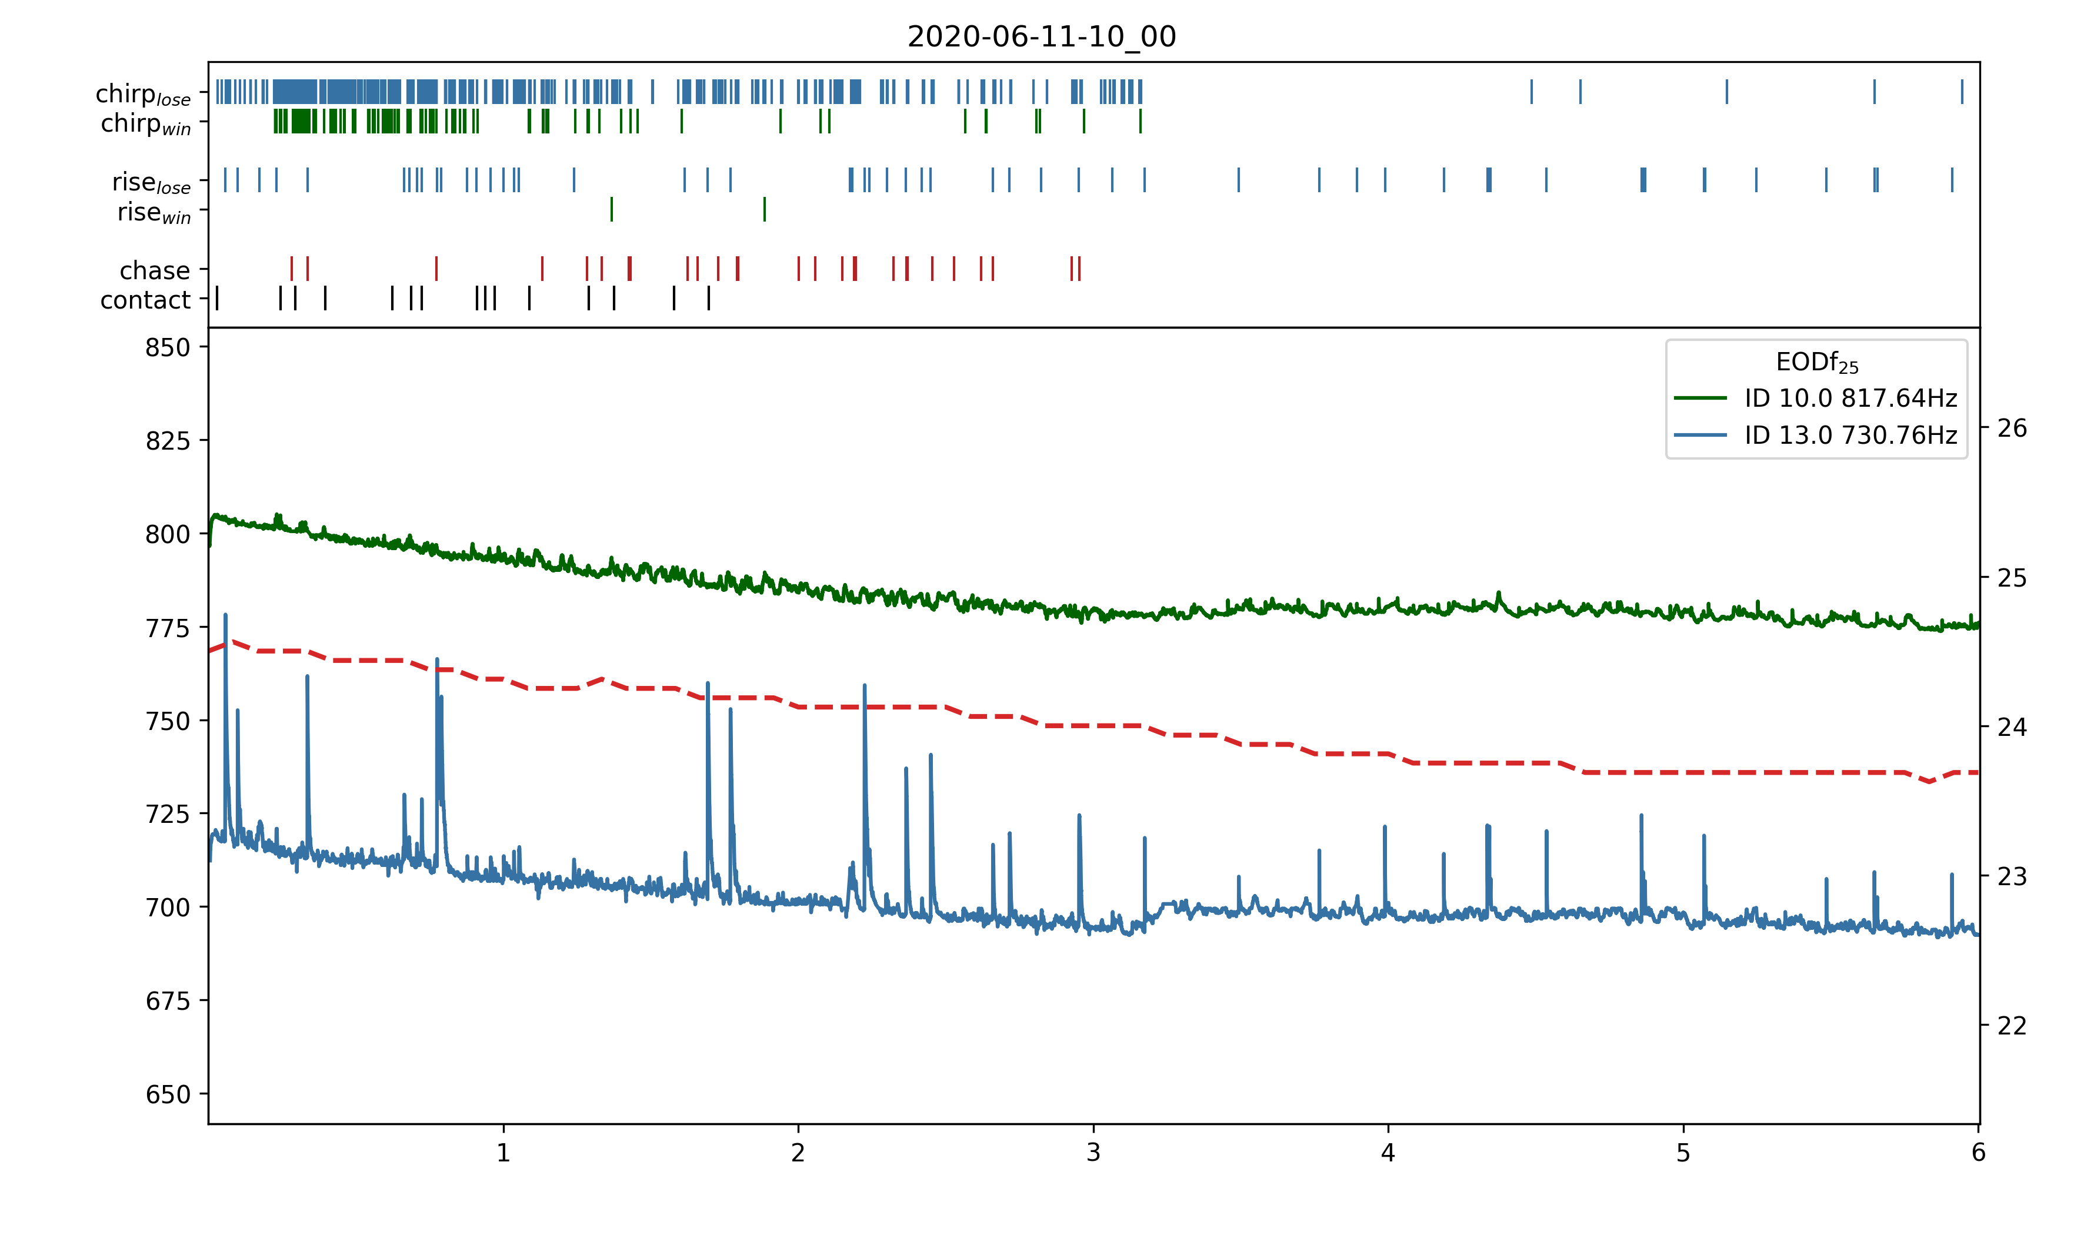Click the chirp lose row label
This screenshot has height=1249, width=2084.
point(143,94)
